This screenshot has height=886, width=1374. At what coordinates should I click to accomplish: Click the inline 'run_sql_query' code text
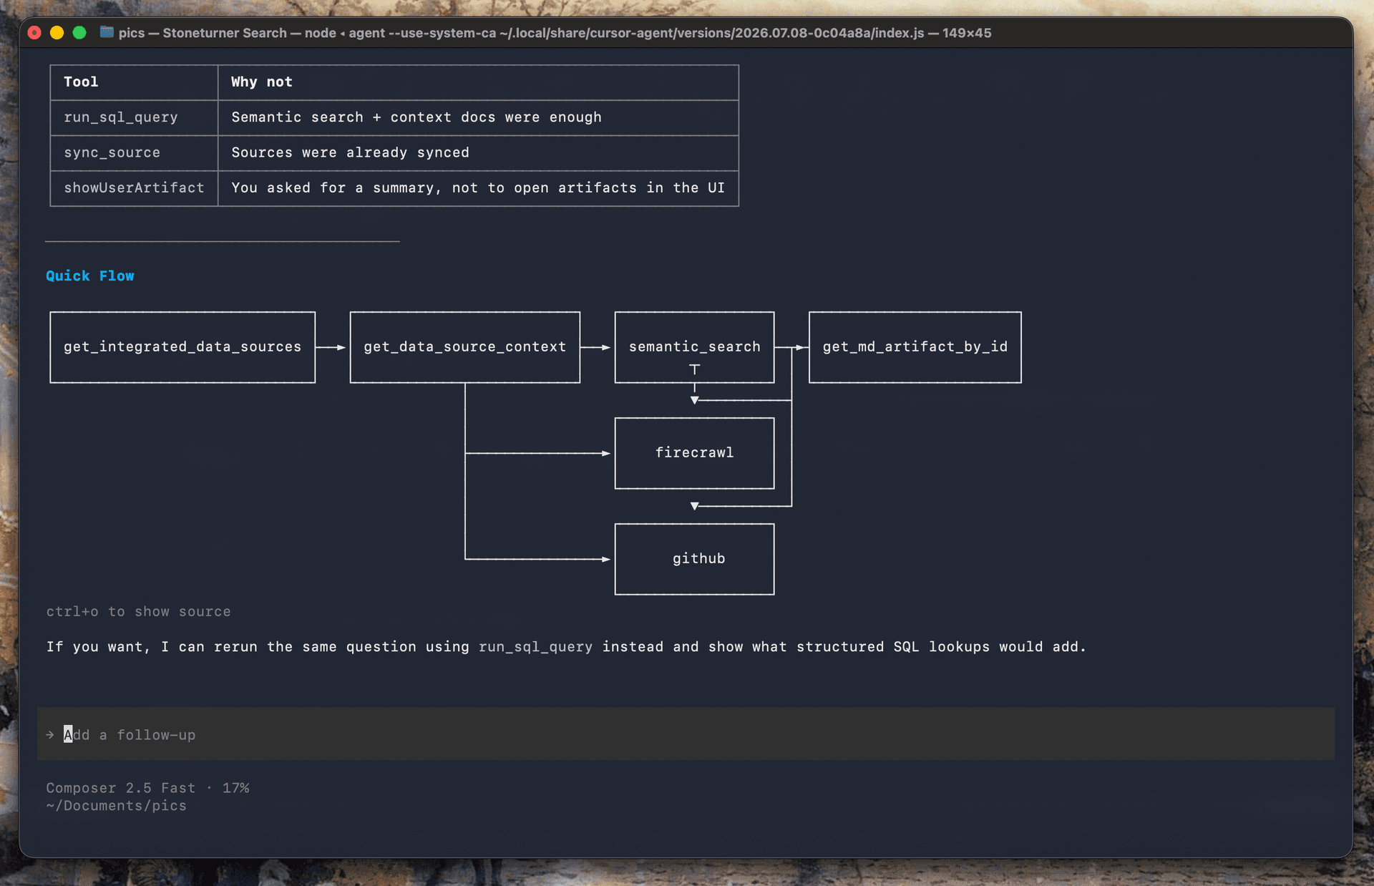(535, 647)
